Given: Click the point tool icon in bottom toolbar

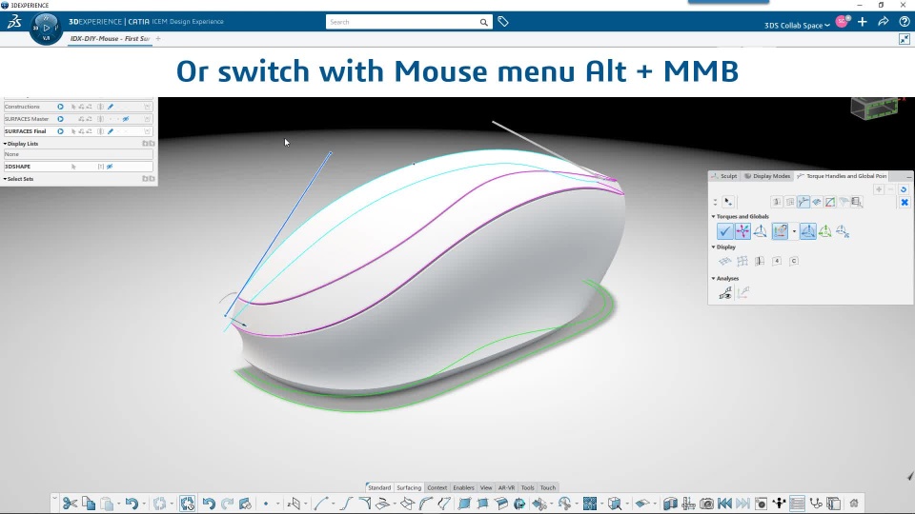Looking at the screenshot, I should click(x=266, y=503).
